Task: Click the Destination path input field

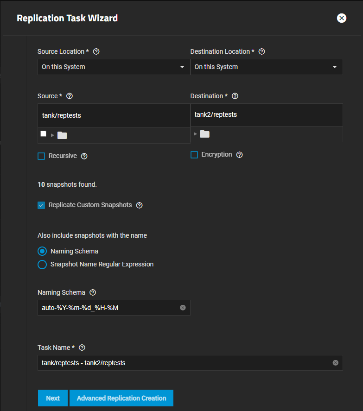Action: tap(266, 114)
